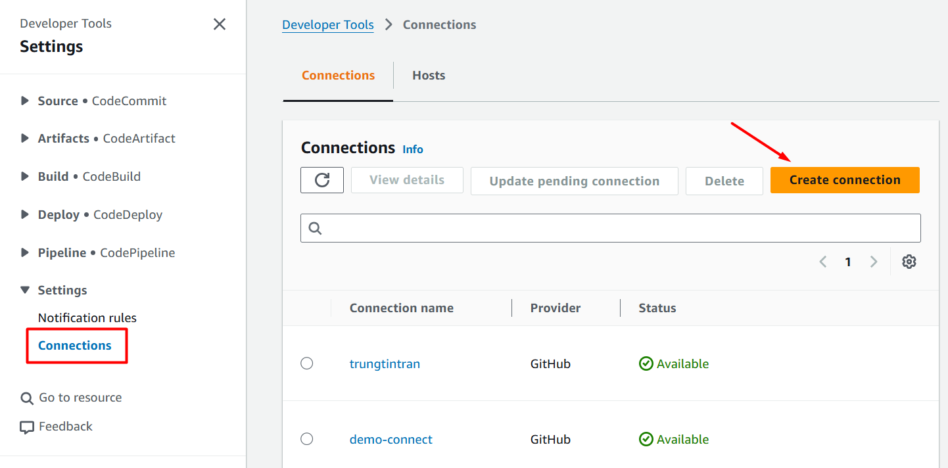Select the demo-connect connection radio button
This screenshot has height=468, width=948.
point(307,439)
